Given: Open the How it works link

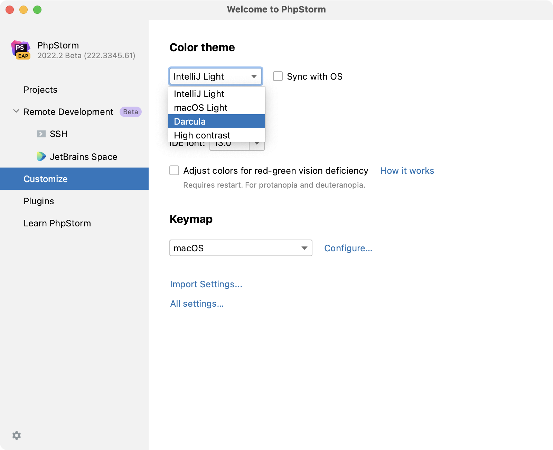Looking at the screenshot, I should (x=407, y=171).
